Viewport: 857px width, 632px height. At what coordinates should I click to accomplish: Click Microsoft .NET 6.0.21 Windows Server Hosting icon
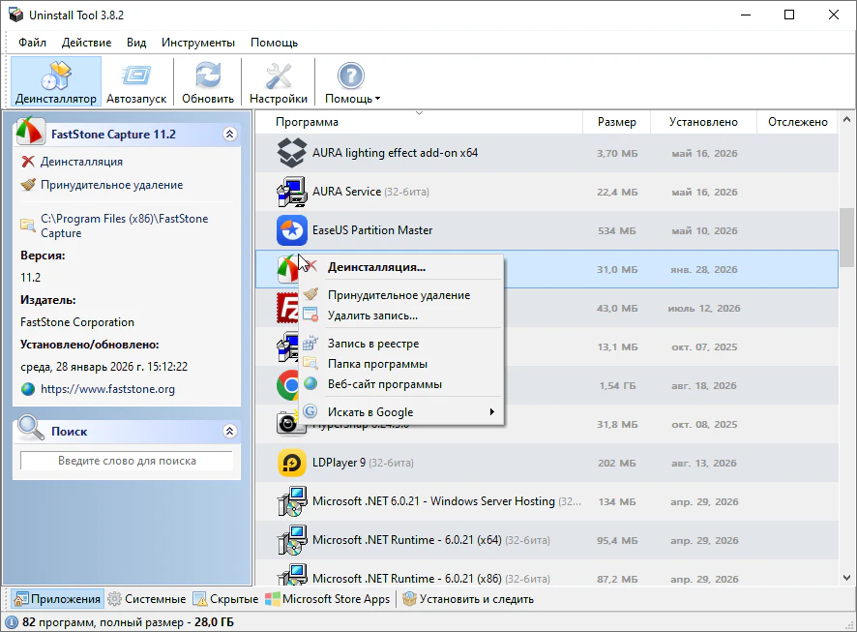[x=292, y=502]
